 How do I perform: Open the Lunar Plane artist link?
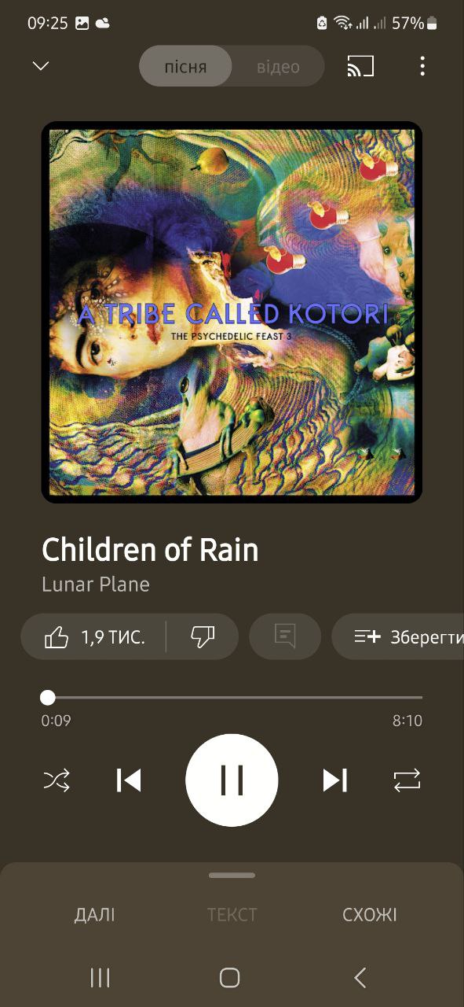click(96, 585)
